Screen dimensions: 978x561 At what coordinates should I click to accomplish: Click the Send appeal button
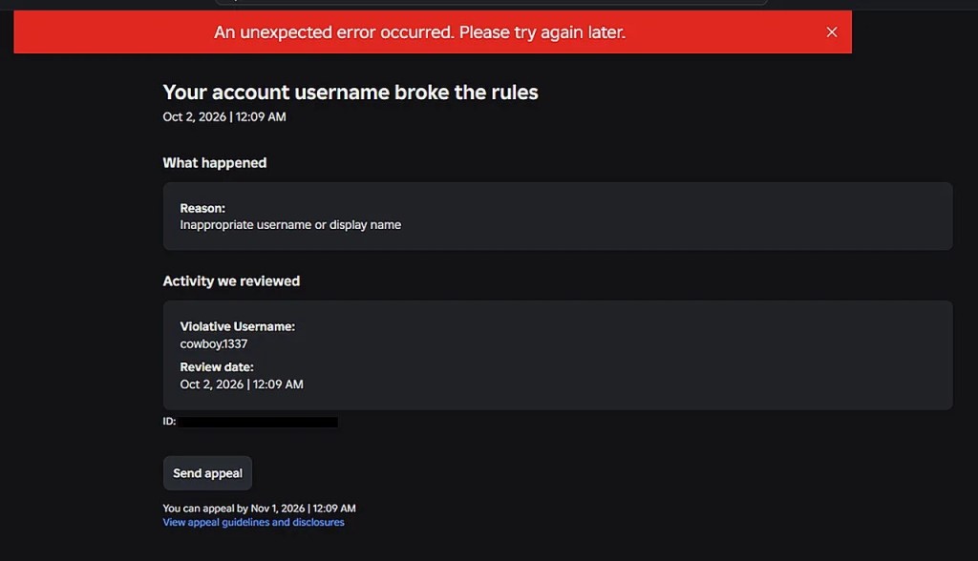207,473
